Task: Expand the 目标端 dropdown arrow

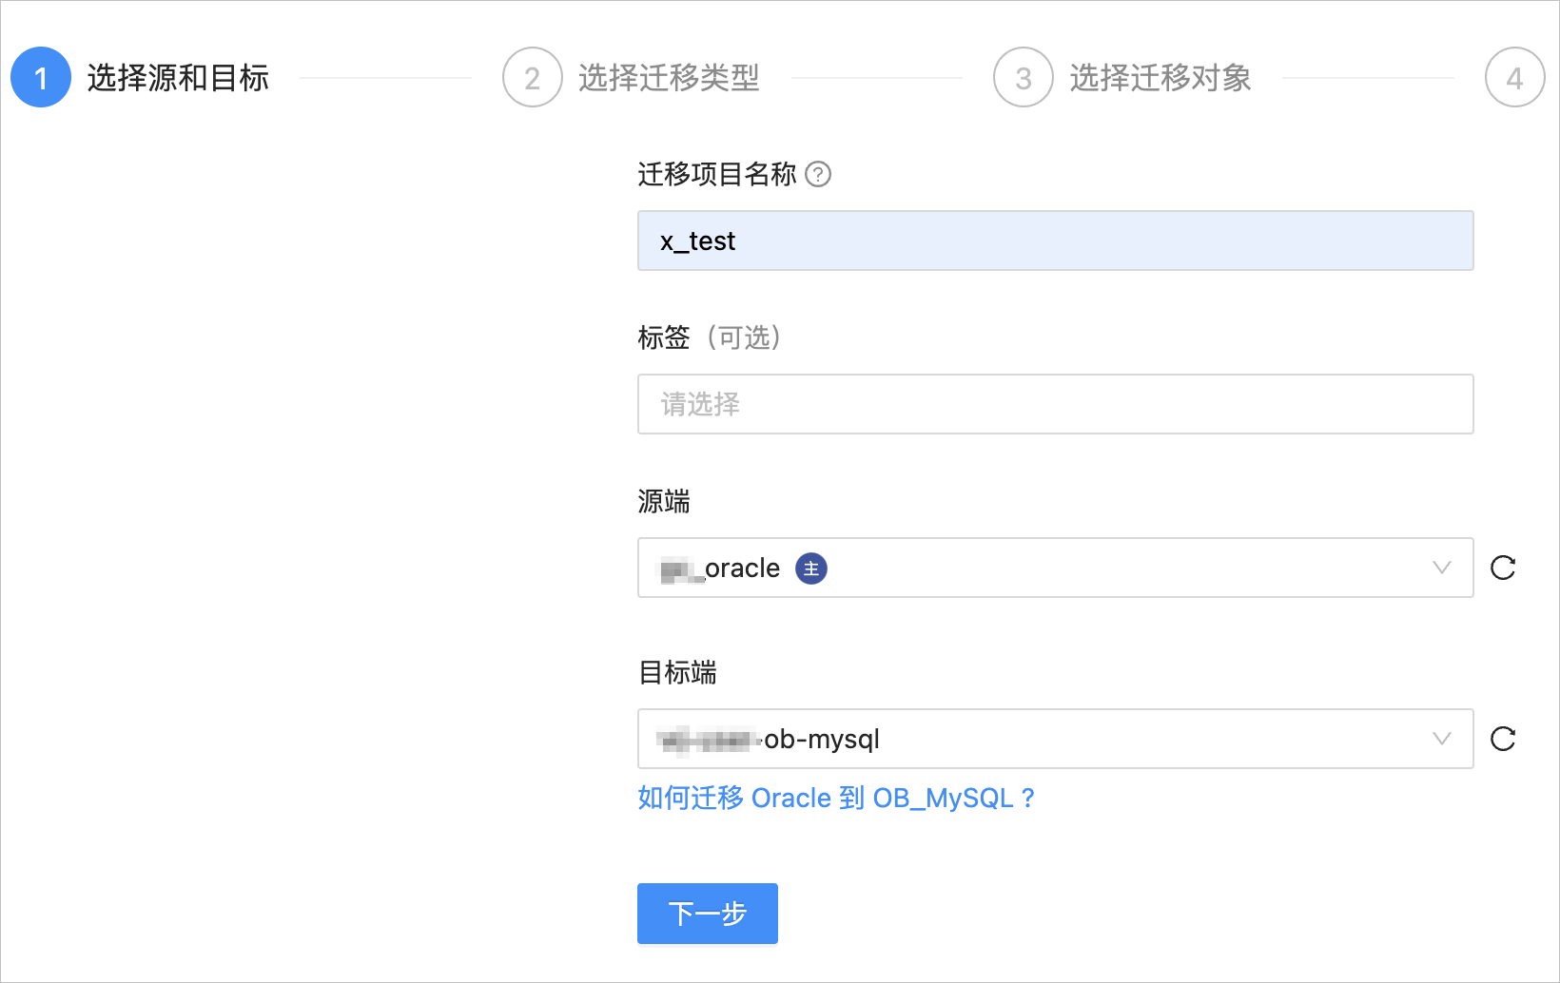Action: point(1442,739)
